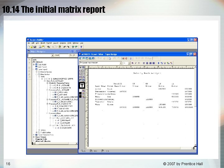224x168 pixels.
Task: Click the magnifier zoom icon in status bar
Action: pos(82,151)
